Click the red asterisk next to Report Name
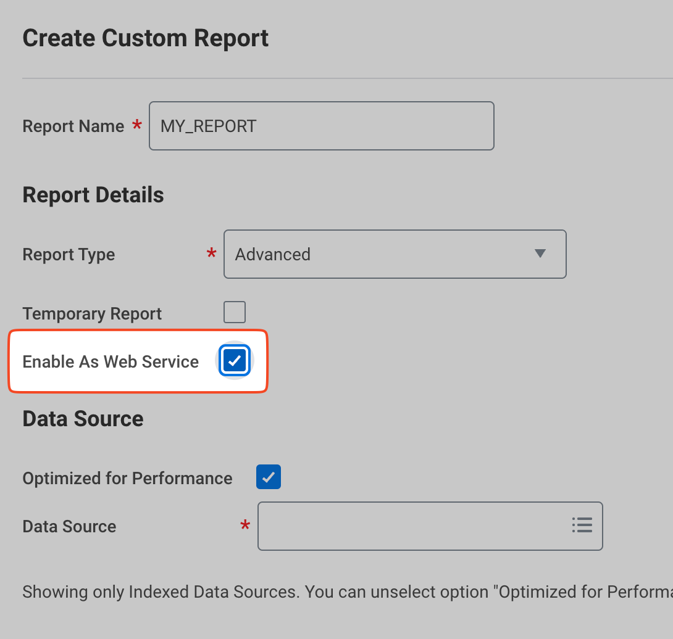673x639 pixels. coord(137,125)
